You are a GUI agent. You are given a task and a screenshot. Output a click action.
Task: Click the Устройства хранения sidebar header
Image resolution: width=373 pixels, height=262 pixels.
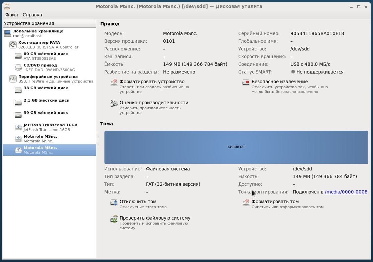(x=49, y=23)
